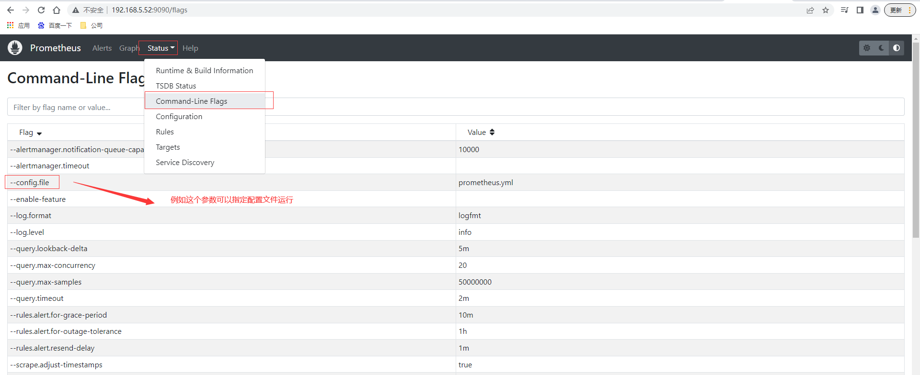Bookmark this page with the star icon
This screenshot has height=375, width=920.
point(826,10)
